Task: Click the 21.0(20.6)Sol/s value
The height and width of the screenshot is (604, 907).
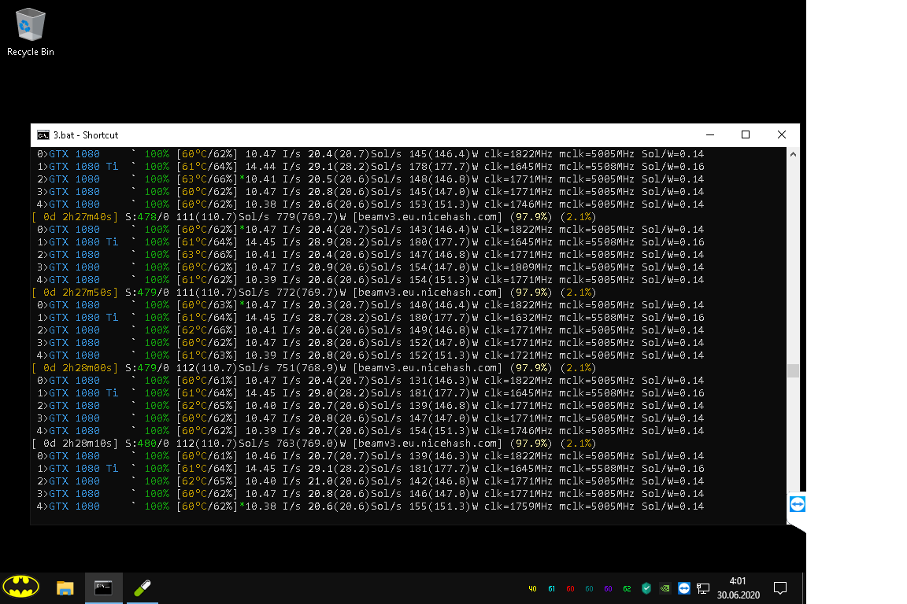Action: coord(354,481)
